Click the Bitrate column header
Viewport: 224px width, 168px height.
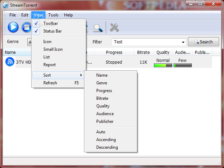pos(143,52)
